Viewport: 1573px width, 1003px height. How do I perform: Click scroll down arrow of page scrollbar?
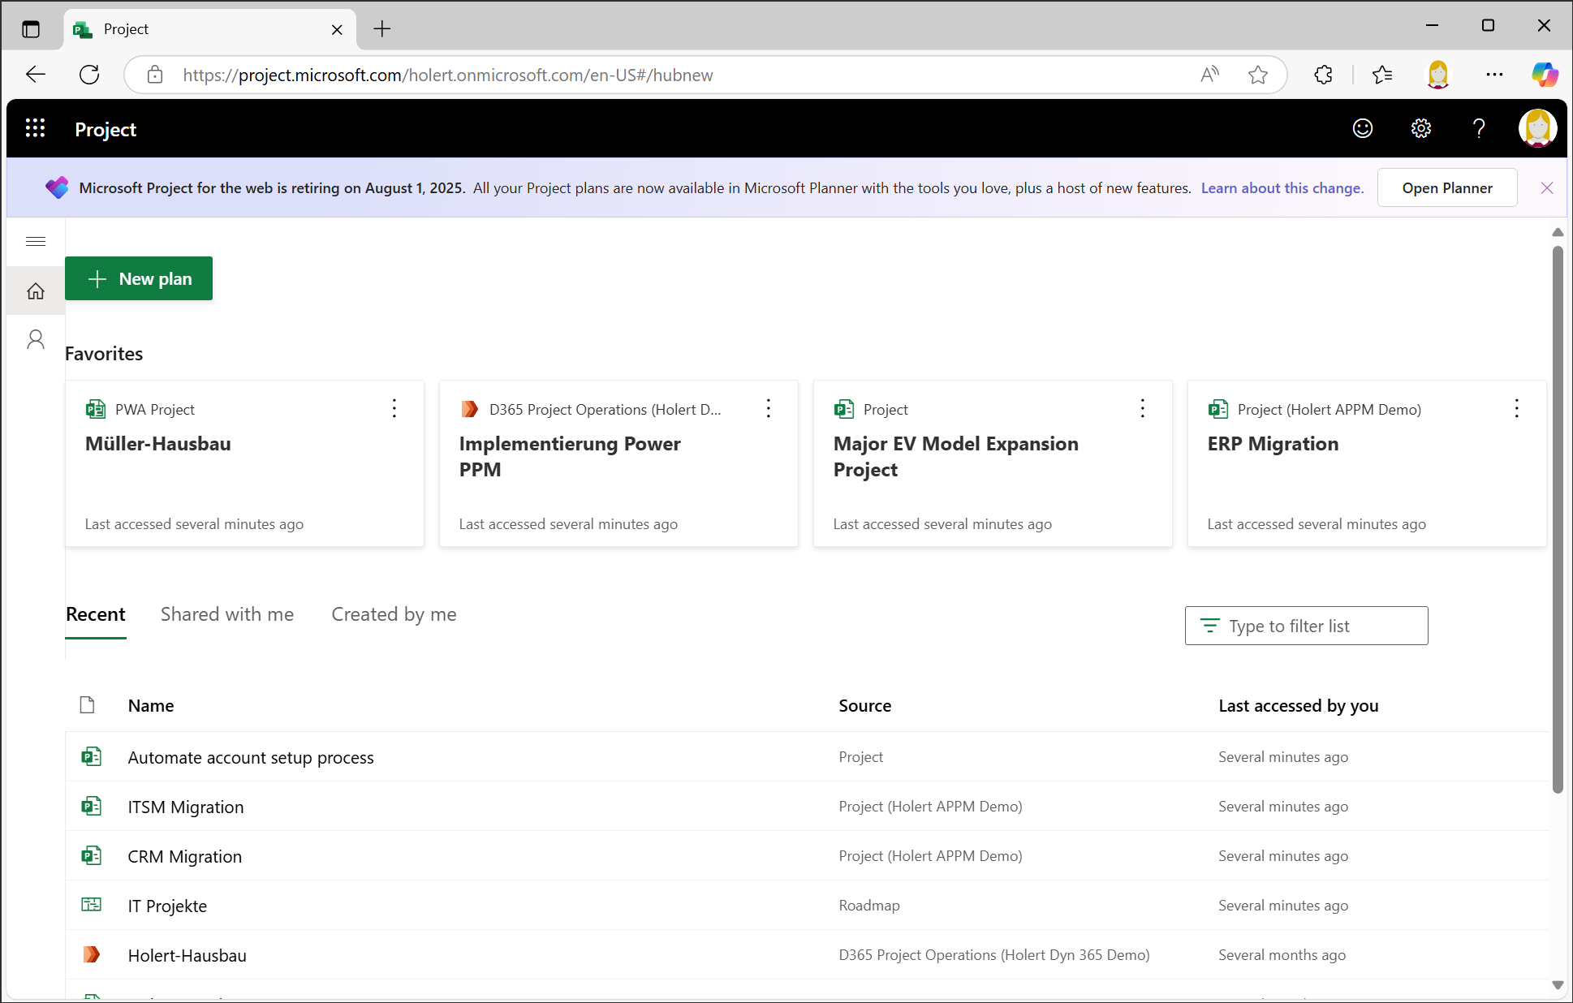(x=1558, y=985)
